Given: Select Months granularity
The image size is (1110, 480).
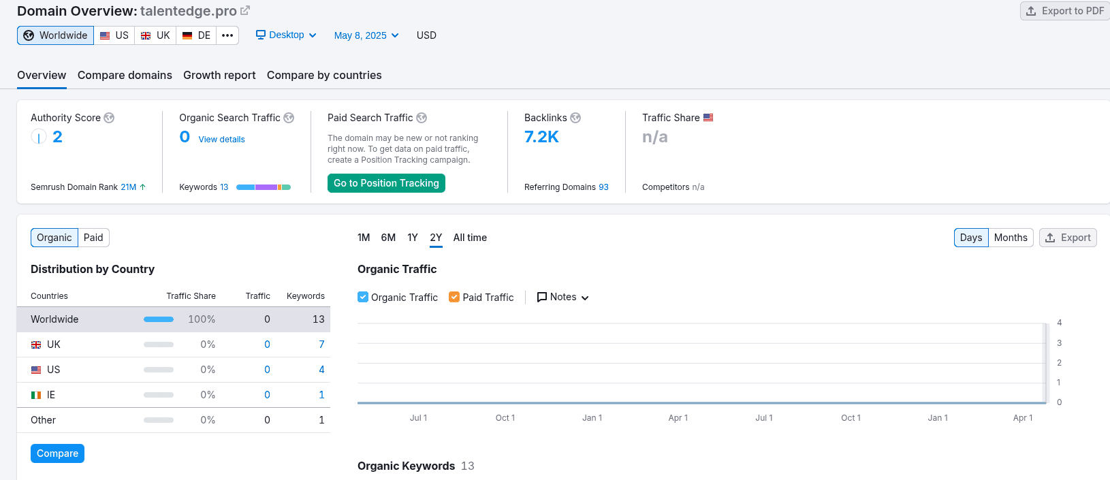Looking at the screenshot, I should coord(1011,238).
